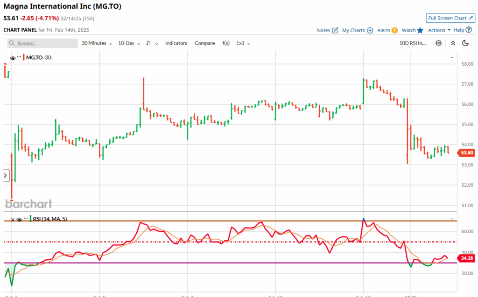Click My Charts plus icon
The height and width of the screenshot is (297, 478).
(370, 30)
